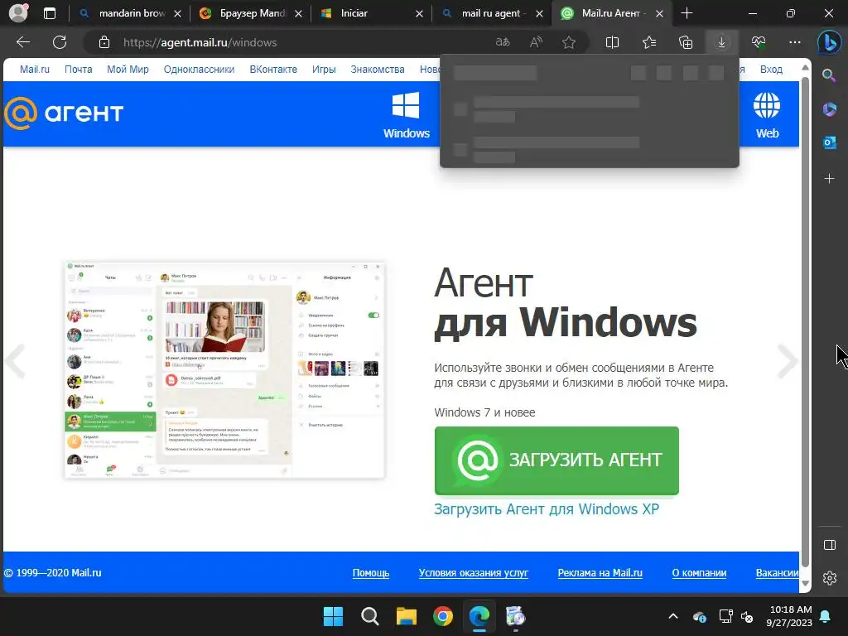Launch Google Chrome from taskbar
This screenshot has height=636, width=848.
click(443, 616)
